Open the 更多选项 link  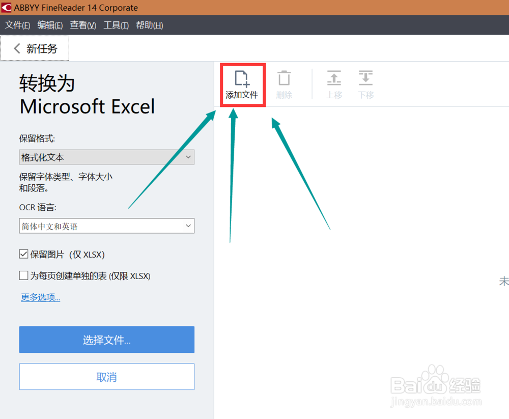[x=40, y=297]
